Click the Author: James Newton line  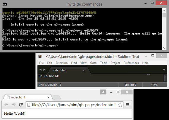pyautogui.click(x=48, y=16)
